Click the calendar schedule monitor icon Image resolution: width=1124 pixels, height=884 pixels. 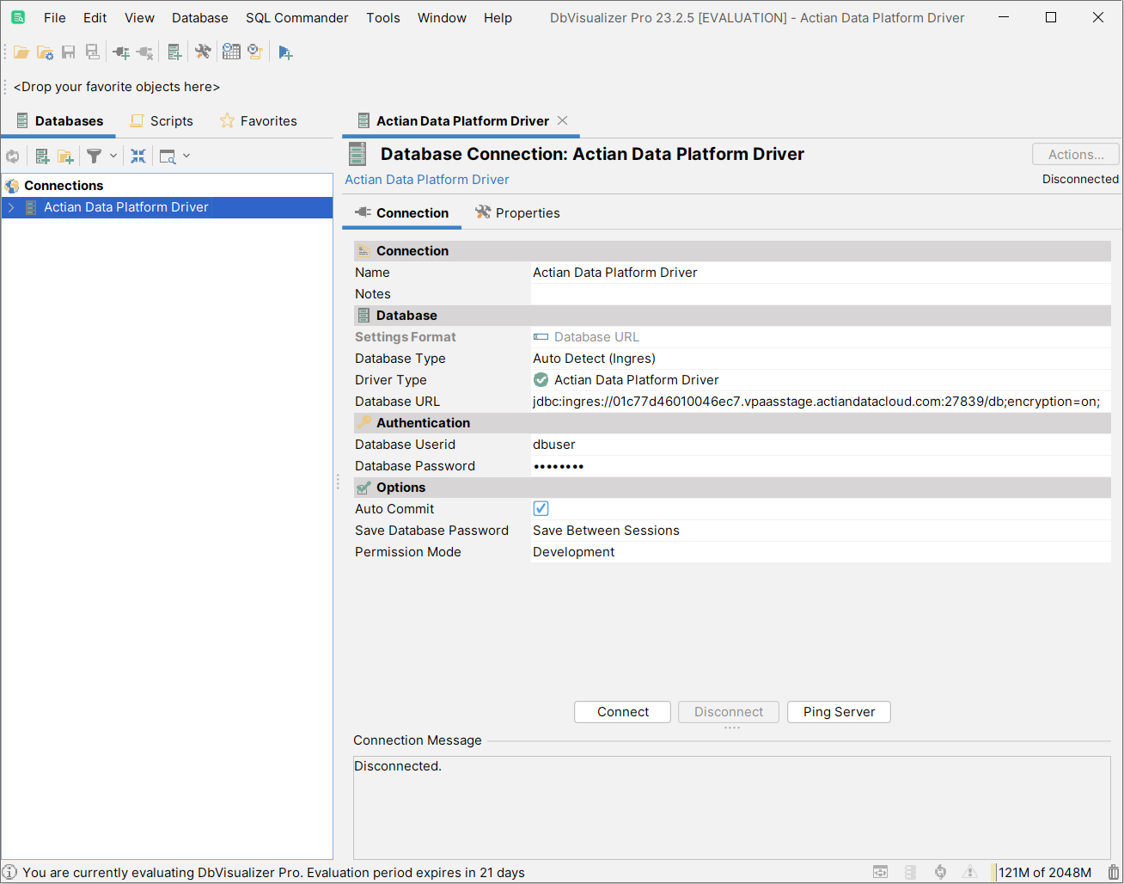click(x=231, y=53)
